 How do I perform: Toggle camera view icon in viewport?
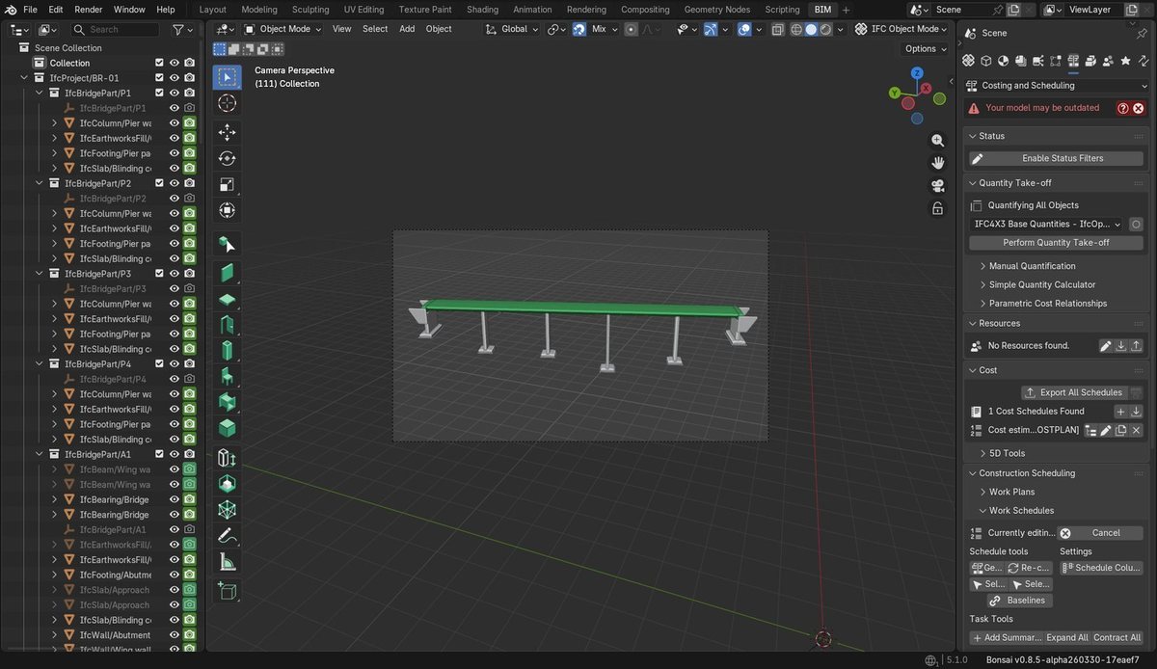(x=937, y=186)
